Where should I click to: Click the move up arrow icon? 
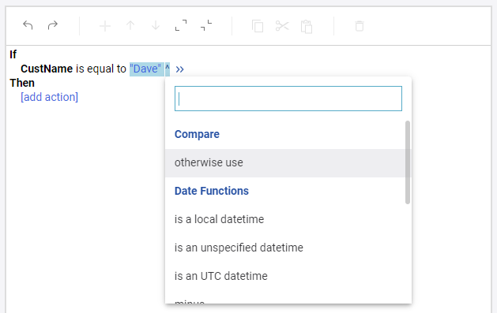pos(130,25)
